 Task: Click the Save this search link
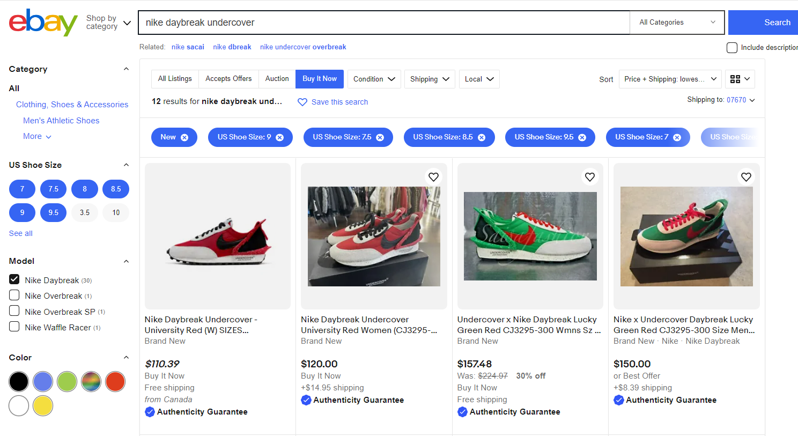pos(339,102)
